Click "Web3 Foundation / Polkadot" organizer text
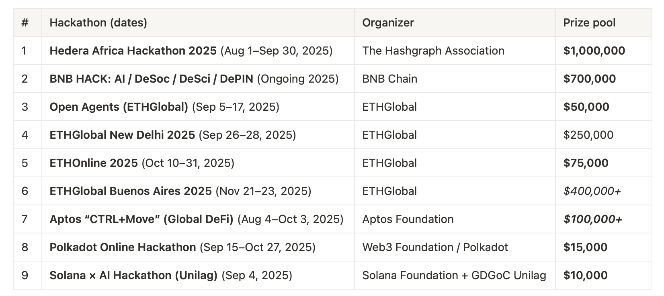The width and height of the screenshot is (664, 296). 435,247
